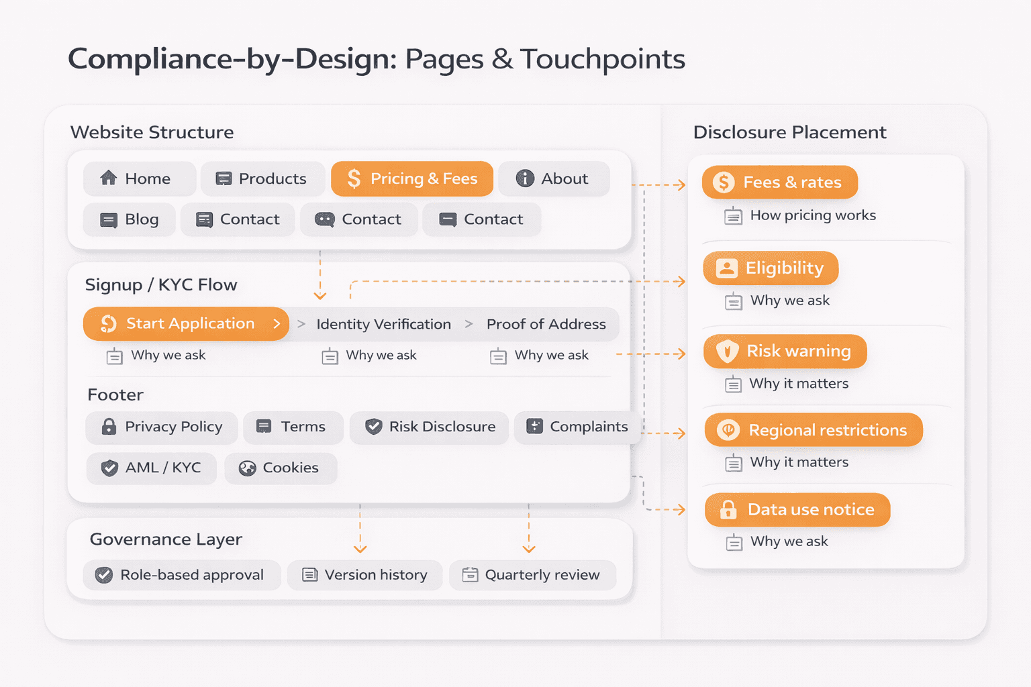The image size is (1031, 687).
Task: Click the Start Application button
Action: point(186,323)
